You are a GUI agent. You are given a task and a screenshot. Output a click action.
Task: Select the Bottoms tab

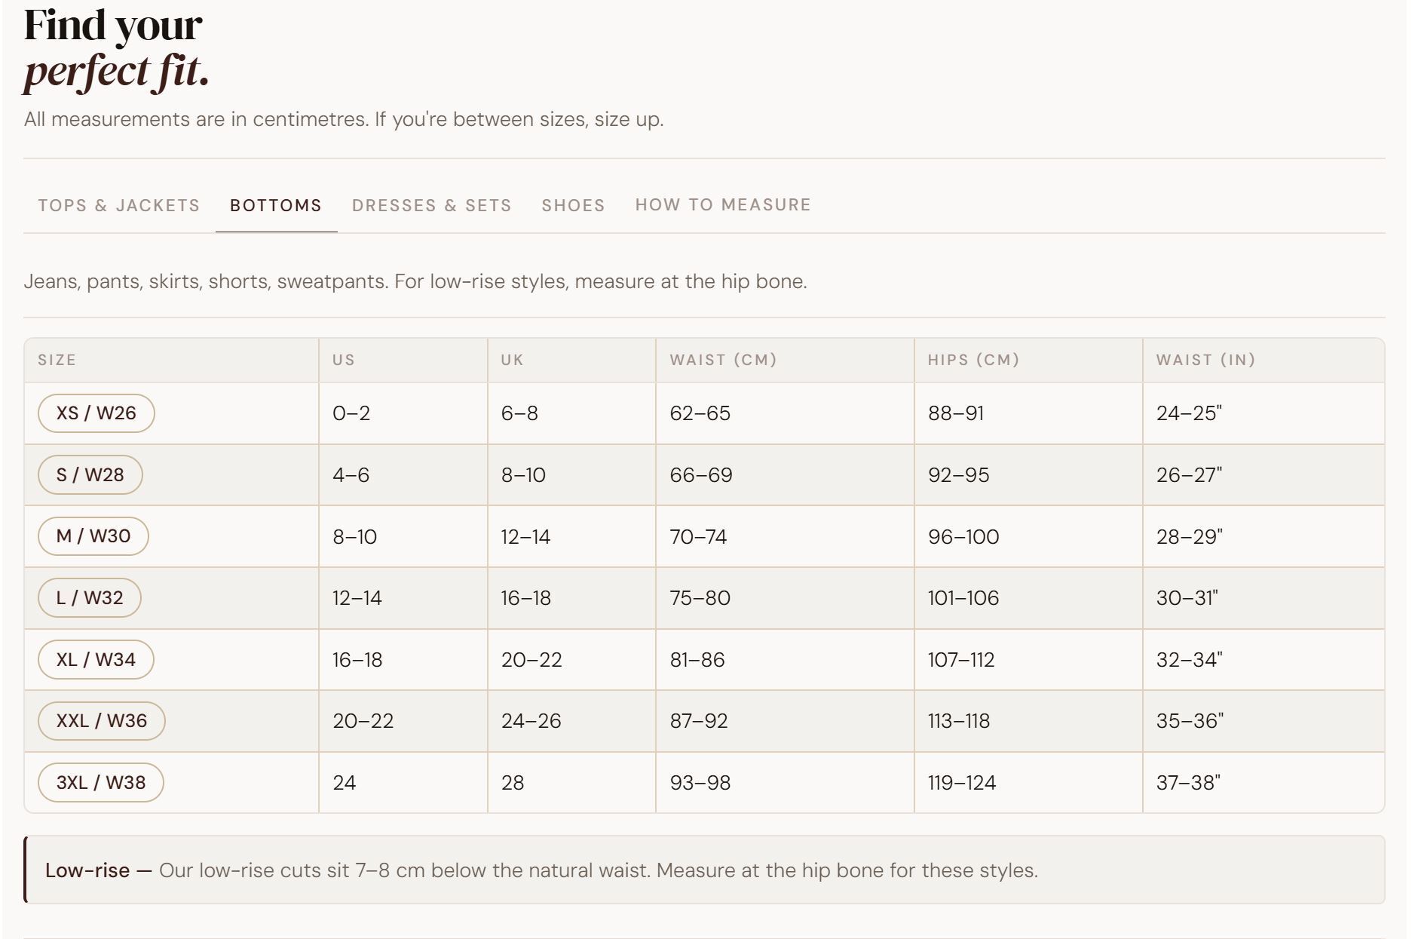pos(276,205)
